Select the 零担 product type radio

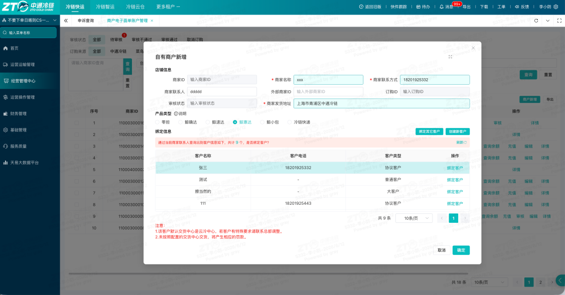pos(157,122)
